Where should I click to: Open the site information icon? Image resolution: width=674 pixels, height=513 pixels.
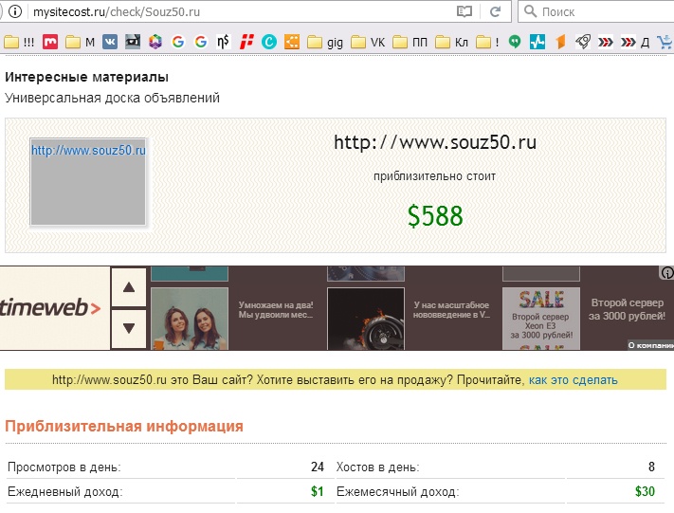[x=15, y=11]
